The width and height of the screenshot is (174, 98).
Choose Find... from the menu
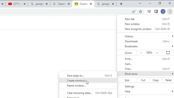click(146, 69)
